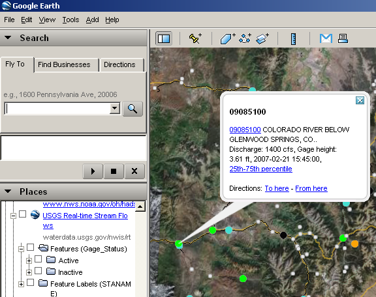Click the Google Earth title bar logo
The image size is (376, 297).
tap(6, 5)
